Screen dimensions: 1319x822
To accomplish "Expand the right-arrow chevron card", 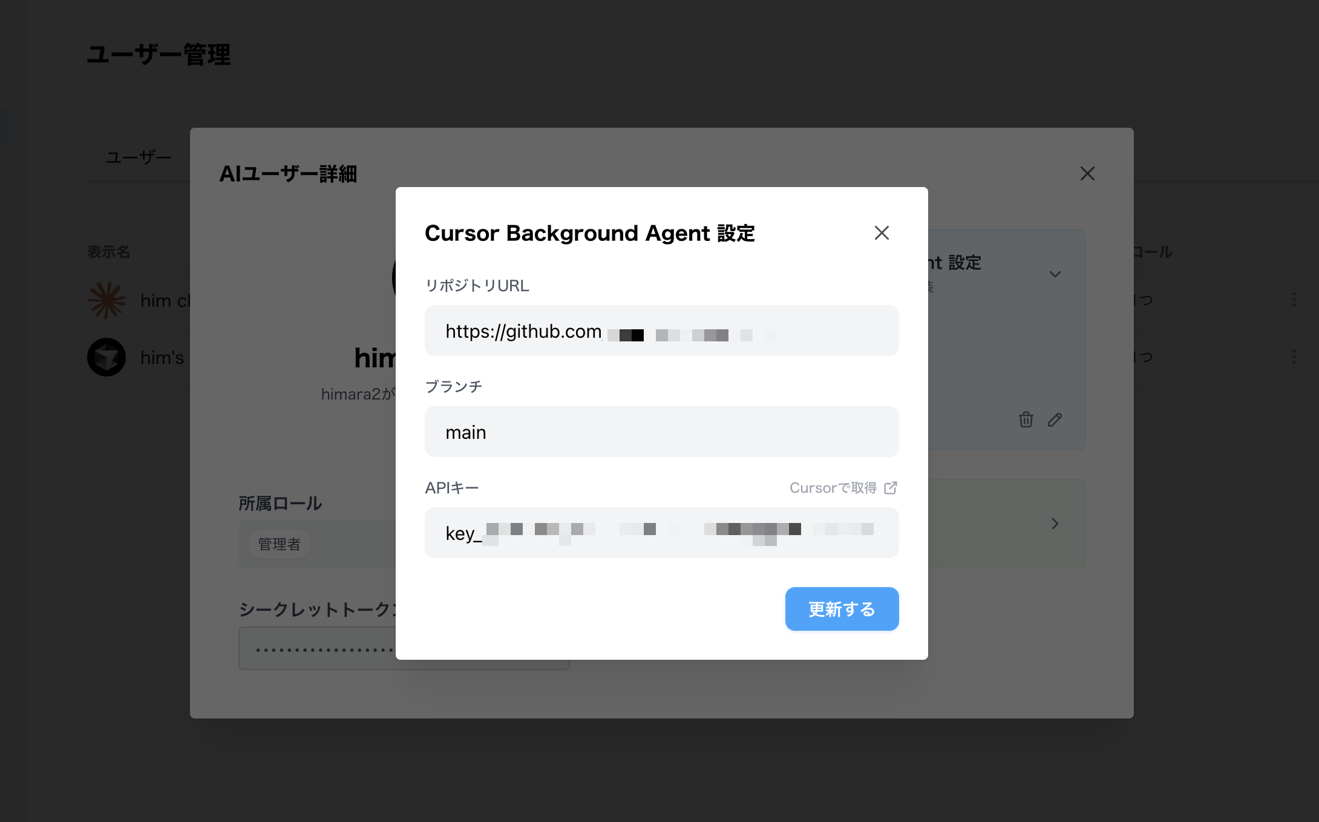I will pyautogui.click(x=1055, y=524).
